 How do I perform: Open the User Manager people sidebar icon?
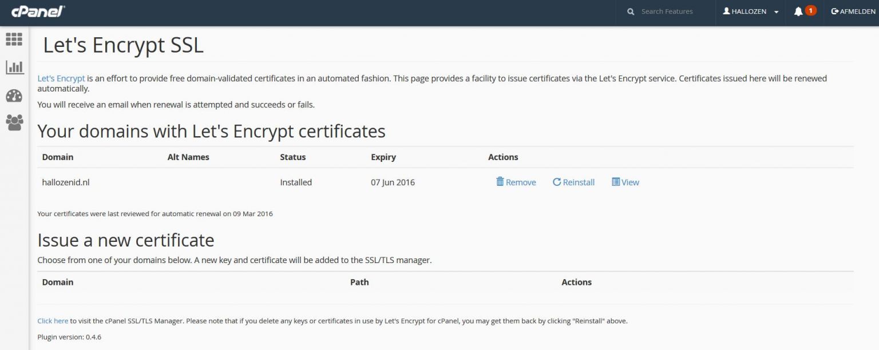[14, 122]
